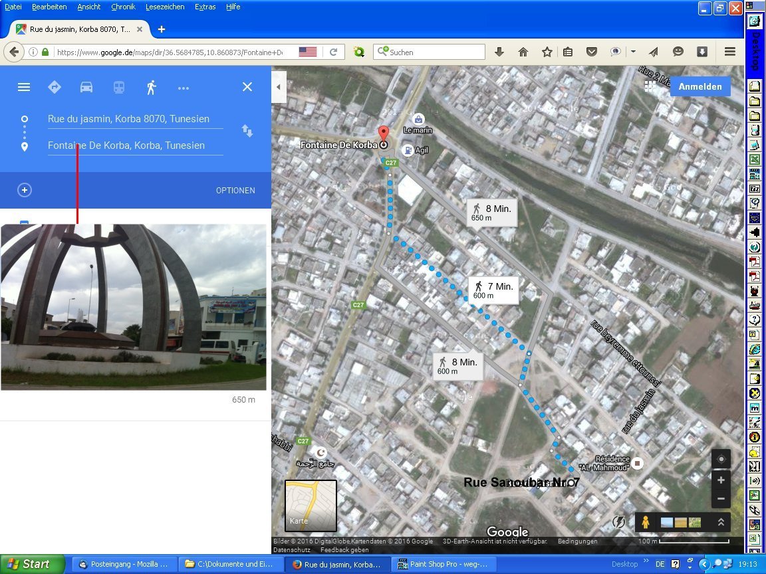
Task: Zoom in on the map
Action: (x=721, y=480)
